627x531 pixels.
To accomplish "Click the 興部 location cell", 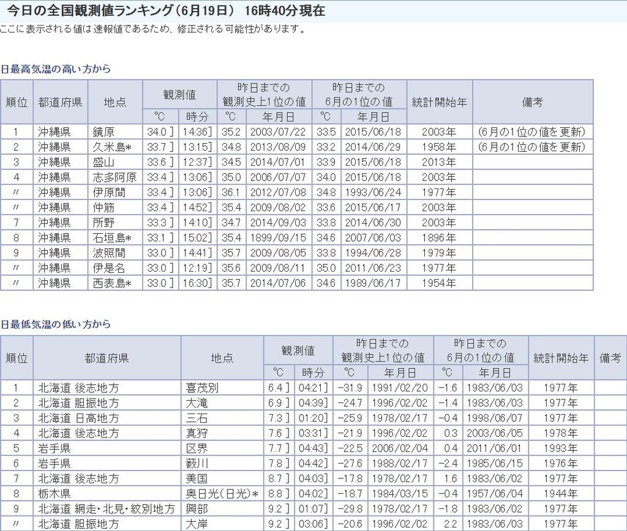I will point(197,508).
